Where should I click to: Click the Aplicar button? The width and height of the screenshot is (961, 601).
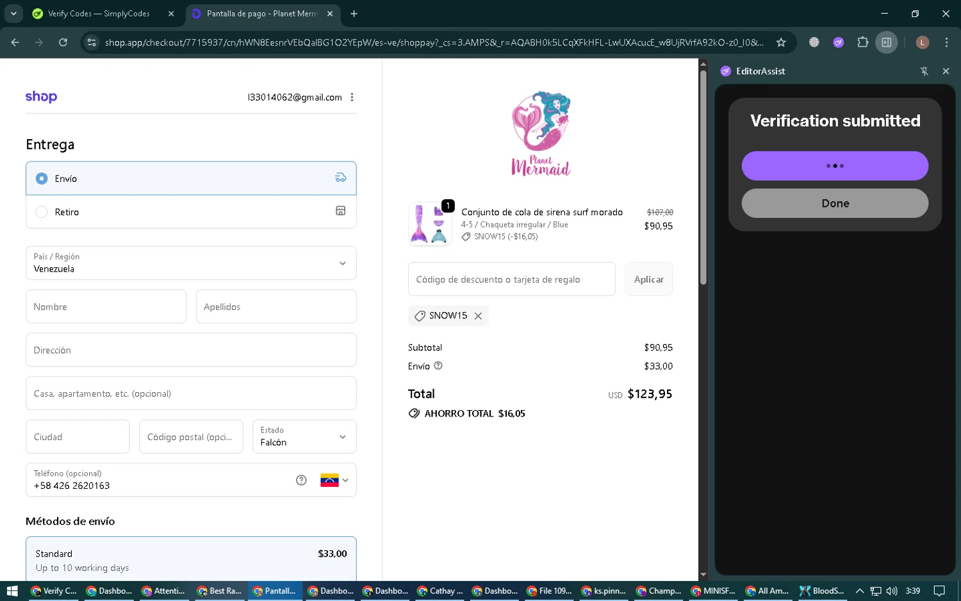[648, 279]
